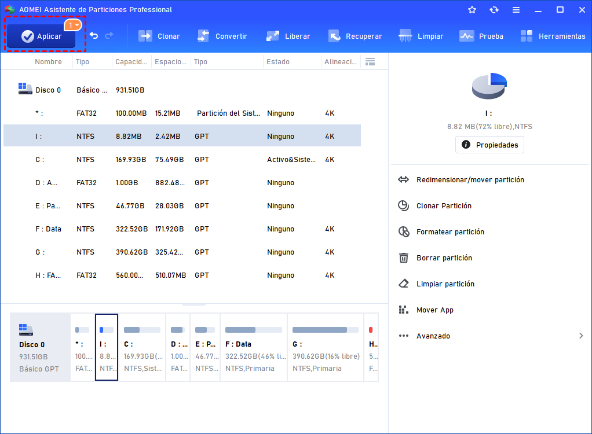Open the Clonar tool
Screen dimensions: 592x434
click(159, 36)
